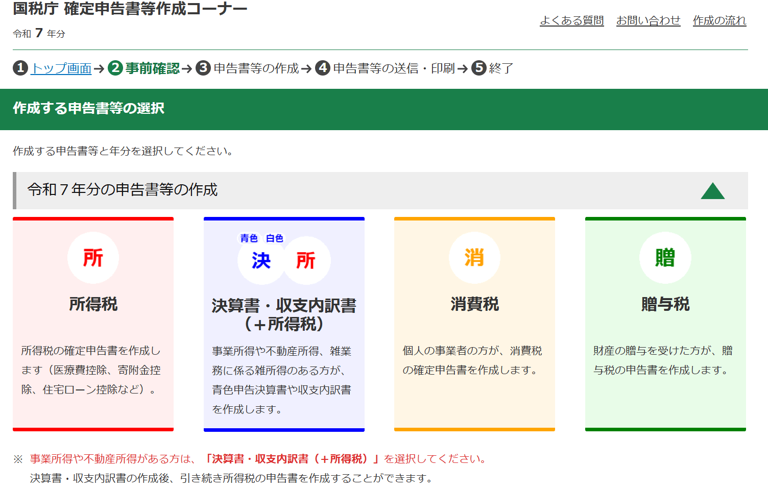This screenshot has width=768, height=490.
Task: Collapse section with green triangle arrow
Action: tap(712, 191)
